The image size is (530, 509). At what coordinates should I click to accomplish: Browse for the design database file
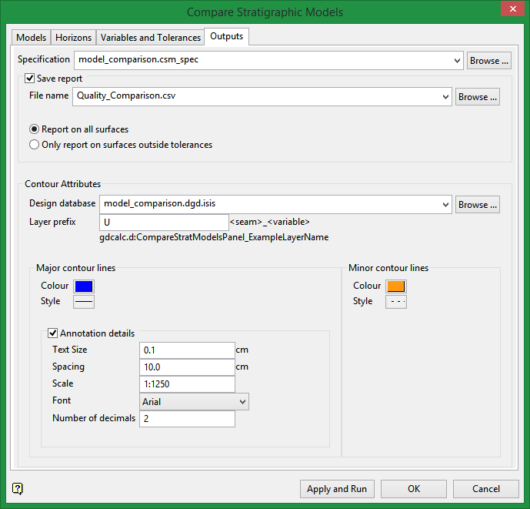[478, 205]
